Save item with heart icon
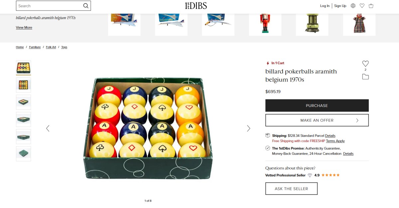This screenshot has width=399, height=208. coord(365,64)
